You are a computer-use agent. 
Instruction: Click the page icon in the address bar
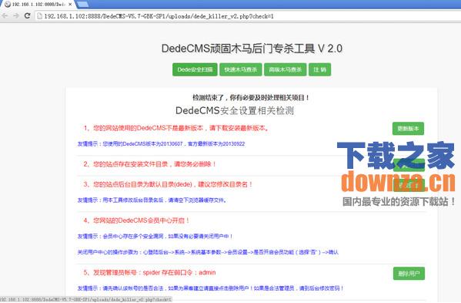click(x=39, y=16)
